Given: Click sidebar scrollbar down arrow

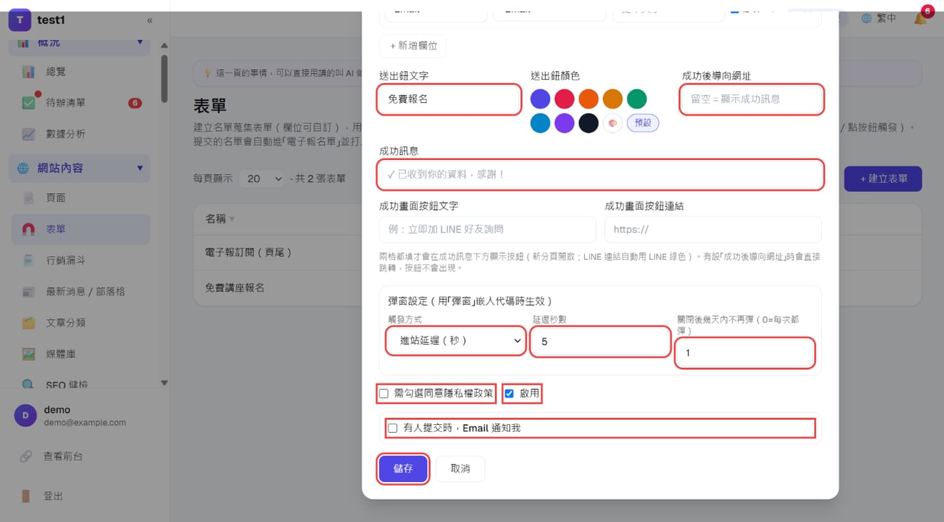Looking at the screenshot, I should [164, 383].
